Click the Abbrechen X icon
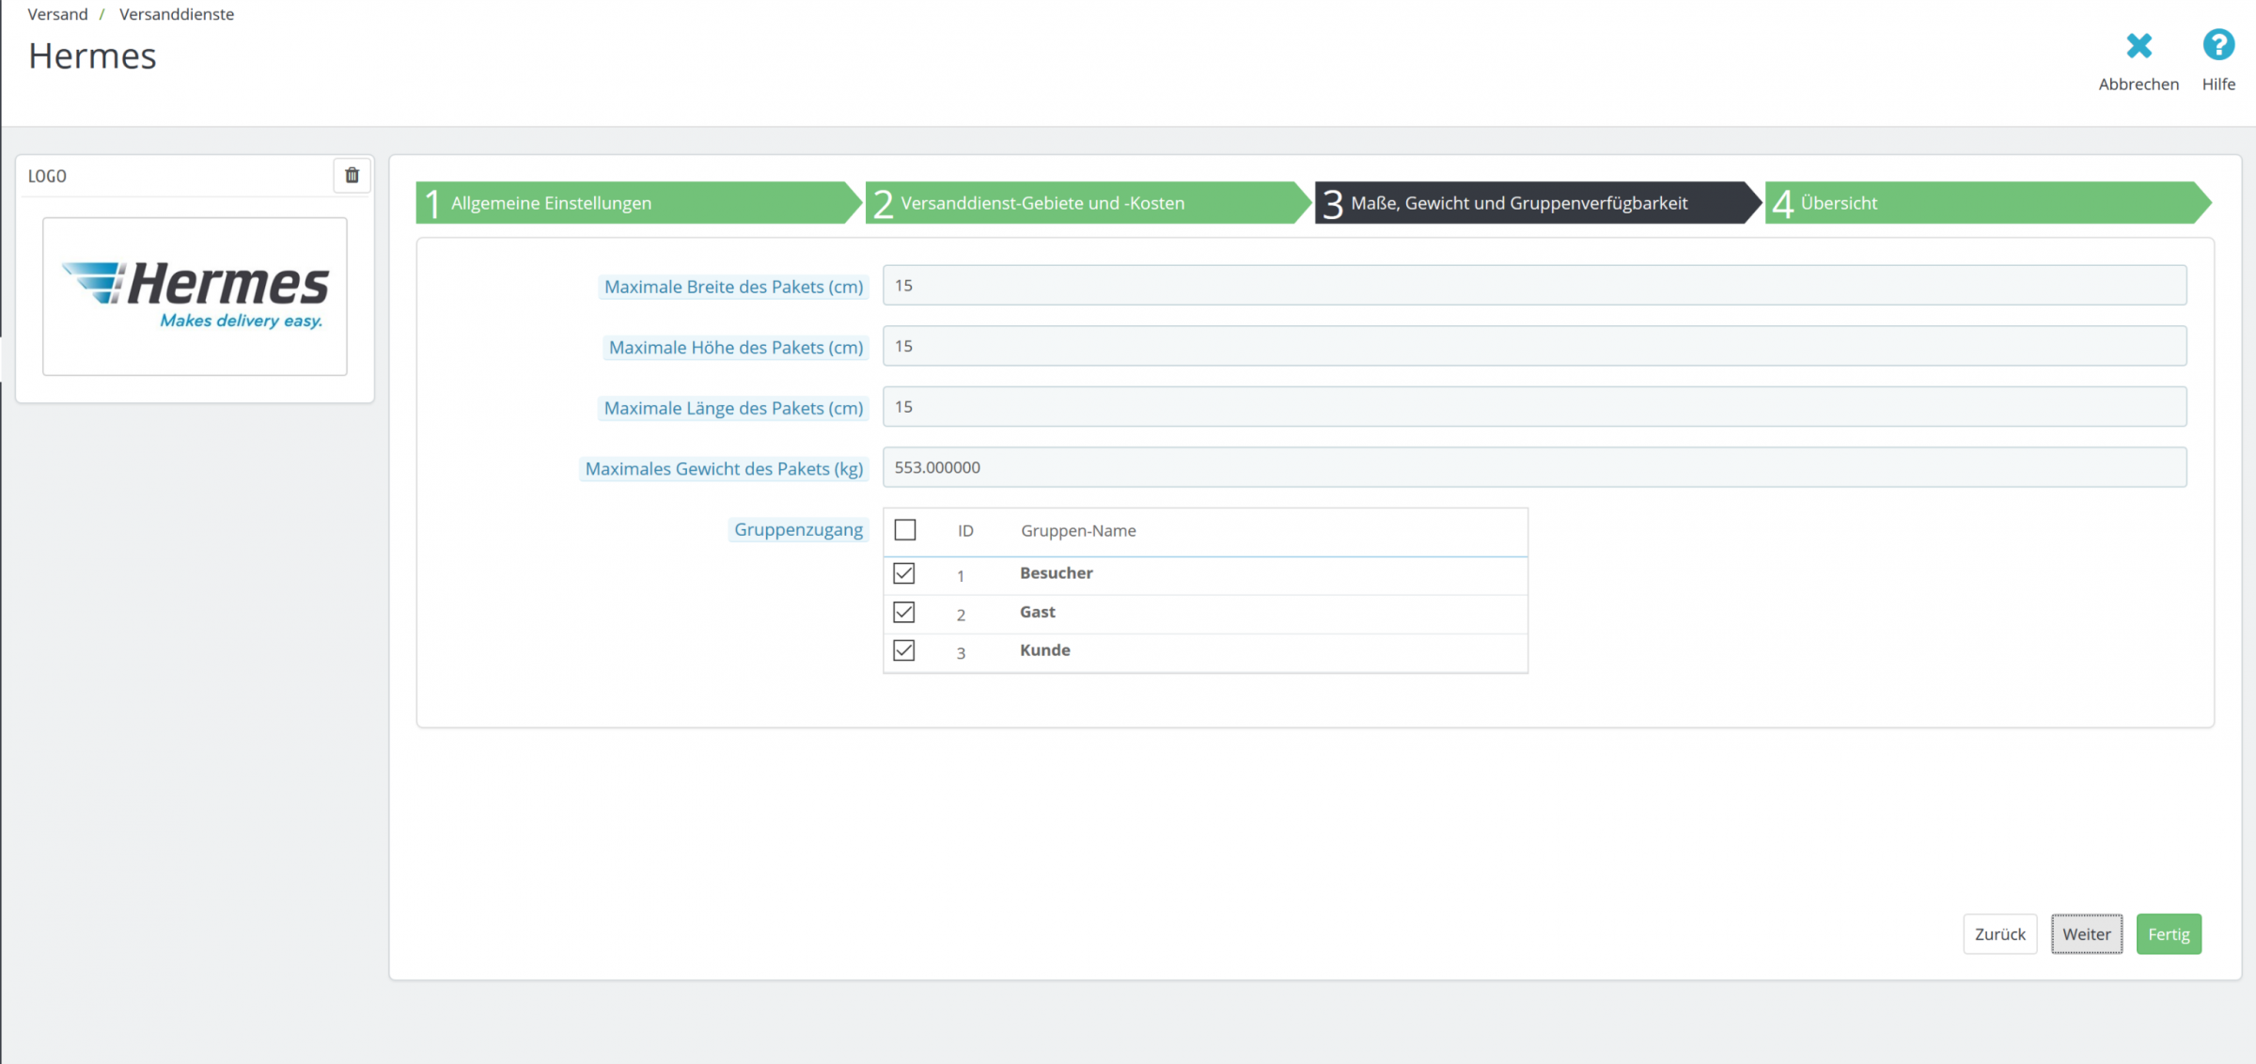Image resolution: width=2256 pixels, height=1064 pixels. tap(2138, 45)
